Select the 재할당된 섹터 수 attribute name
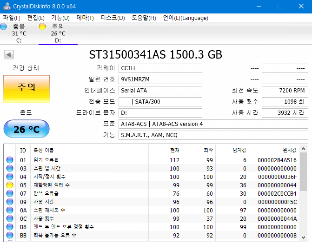Image resolution: width=312 pixels, height=244 pixels. tap(52, 185)
